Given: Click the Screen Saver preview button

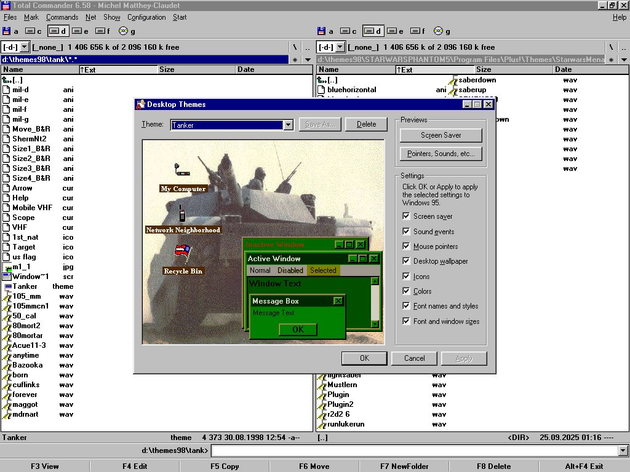Looking at the screenshot, I should (x=441, y=135).
